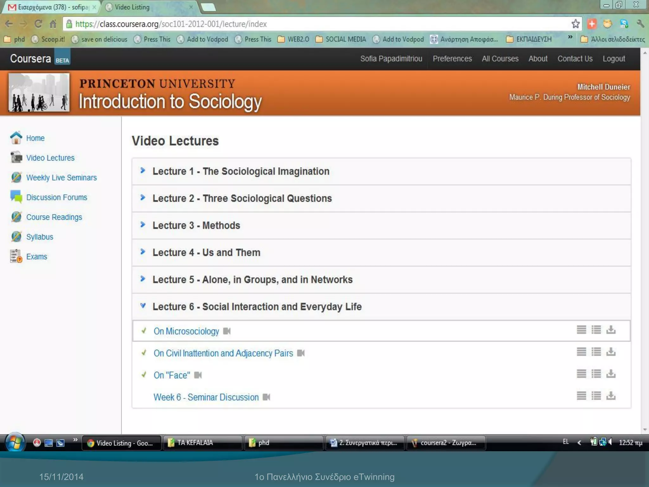Open Week 6 - Seminar Discussion link
Screen dimensions: 649x487
206,397
